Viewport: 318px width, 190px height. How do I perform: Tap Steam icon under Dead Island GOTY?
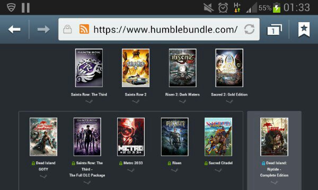point(43,176)
